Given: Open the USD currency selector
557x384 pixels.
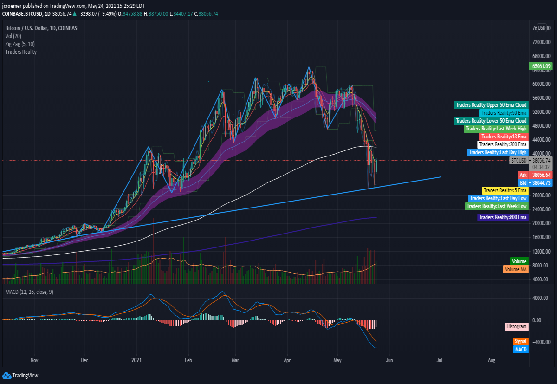Looking at the screenshot, I should tap(541, 28).
